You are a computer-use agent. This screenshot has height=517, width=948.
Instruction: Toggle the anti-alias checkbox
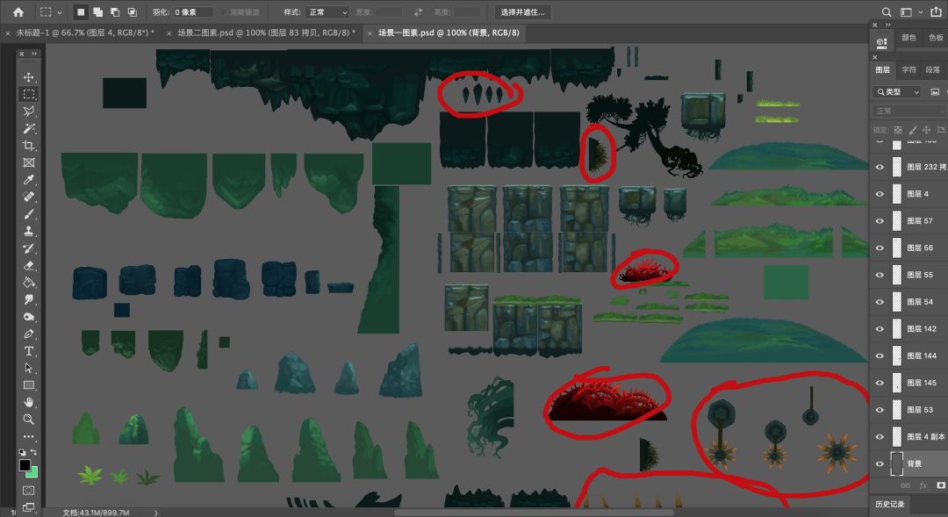click(x=225, y=12)
